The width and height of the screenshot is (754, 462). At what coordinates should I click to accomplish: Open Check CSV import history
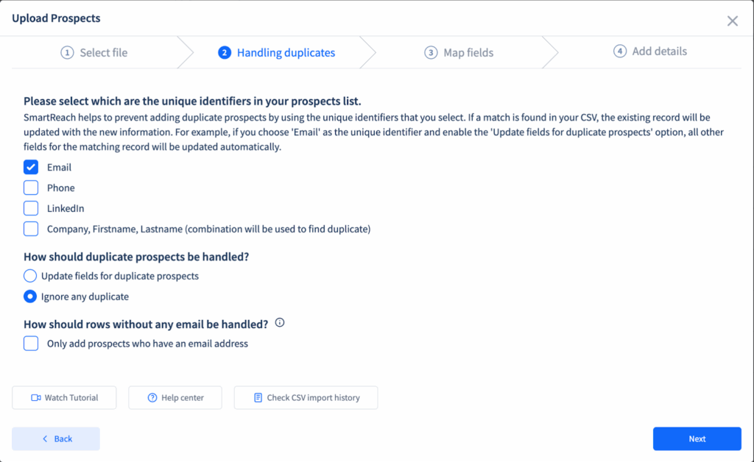(306, 398)
